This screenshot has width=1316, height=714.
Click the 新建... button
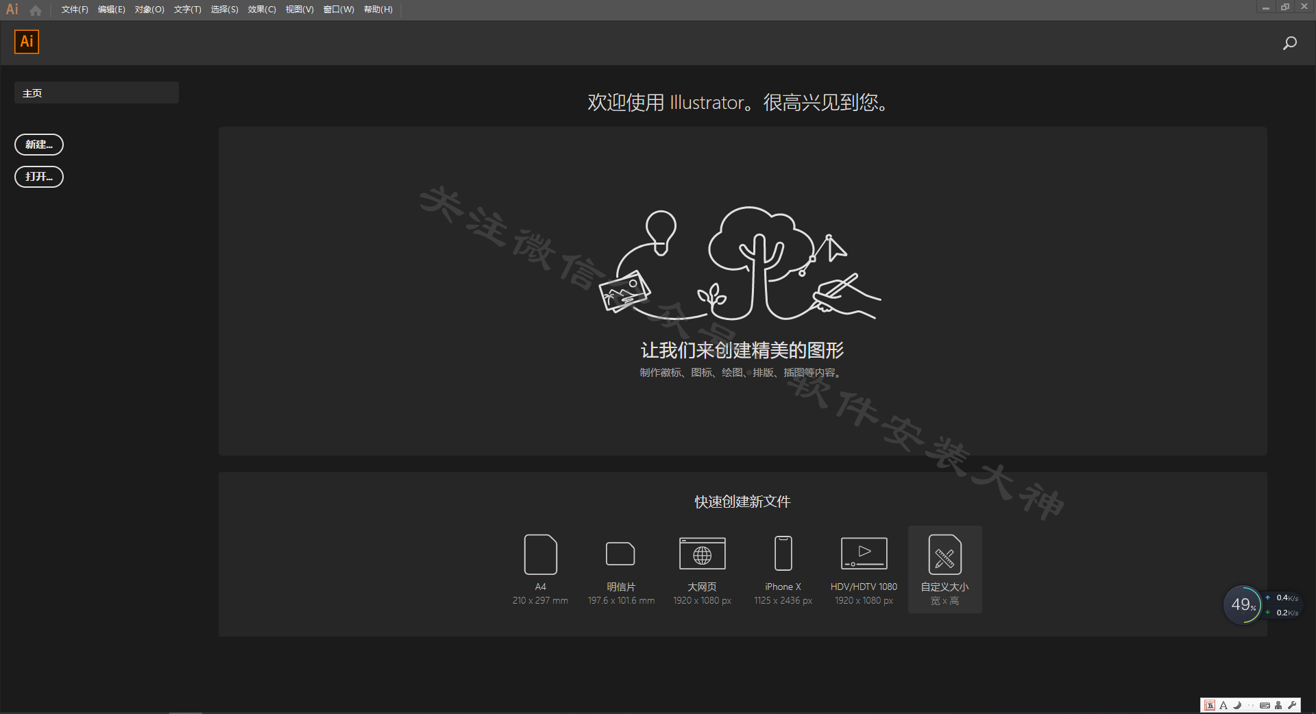point(39,145)
